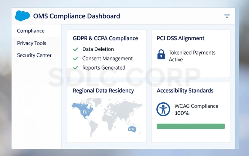The width and height of the screenshot is (249, 156).
Task: Click the WCAG accessibility person icon
Action: point(163,109)
